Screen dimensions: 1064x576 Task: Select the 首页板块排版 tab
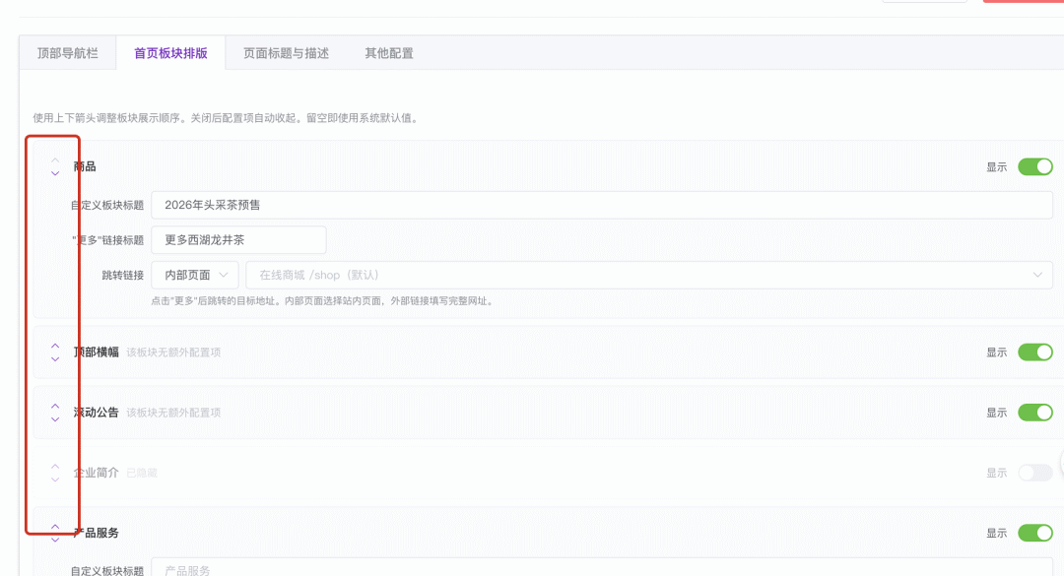(x=170, y=53)
